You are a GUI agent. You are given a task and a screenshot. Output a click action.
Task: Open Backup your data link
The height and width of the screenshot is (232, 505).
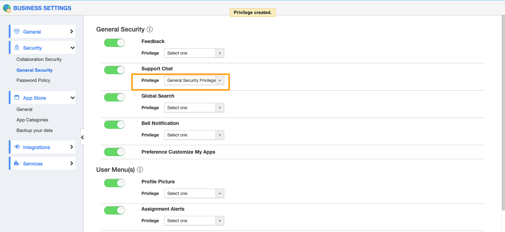click(34, 131)
